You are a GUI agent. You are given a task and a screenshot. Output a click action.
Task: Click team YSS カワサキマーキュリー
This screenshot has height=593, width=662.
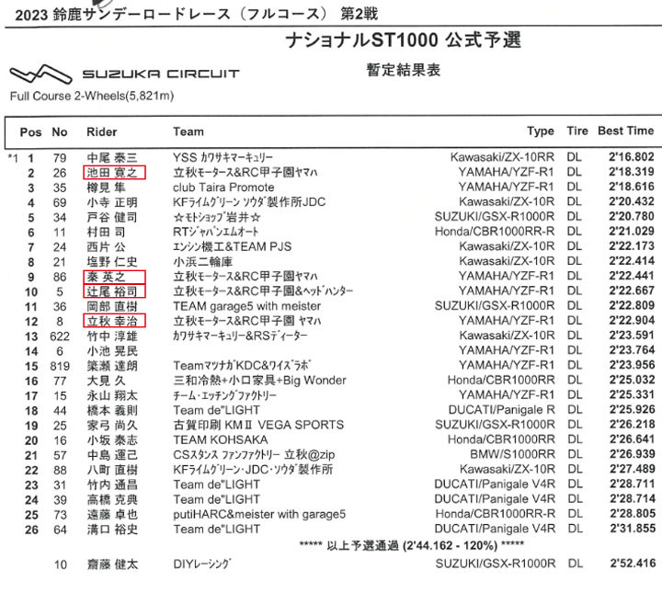pyautogui.click(x=223, y=158)
